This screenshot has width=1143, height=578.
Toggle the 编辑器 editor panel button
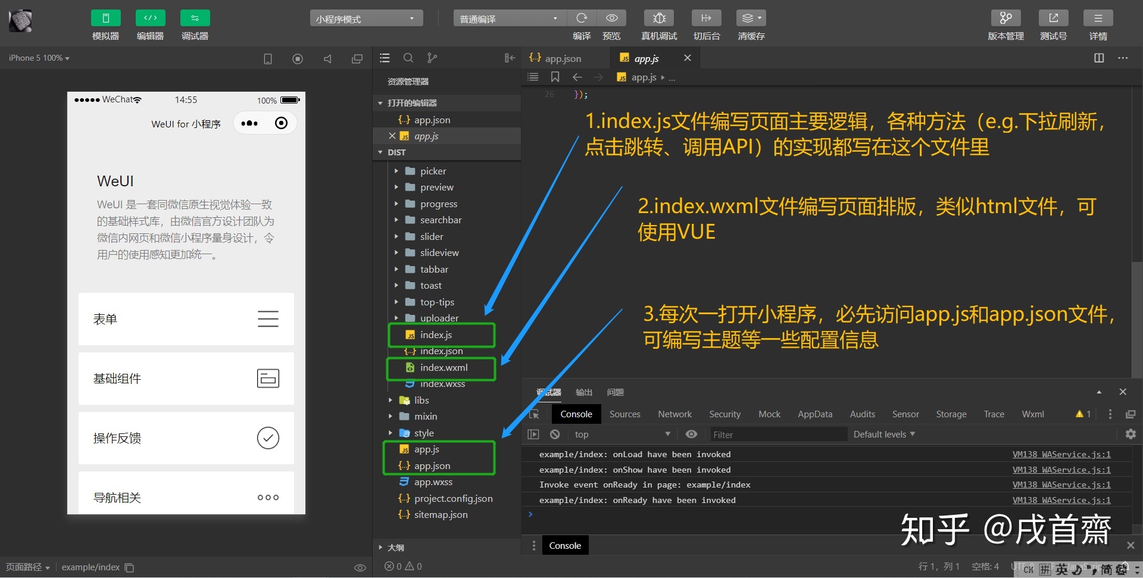[150, 18]
